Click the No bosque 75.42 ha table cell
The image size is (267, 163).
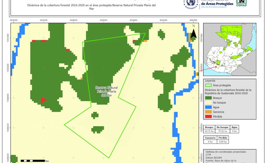[x=222, y=131]
